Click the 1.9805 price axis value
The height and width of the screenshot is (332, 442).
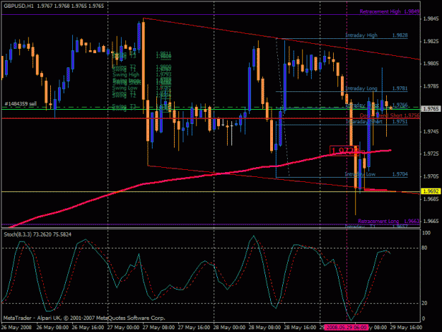[x=431, y=64]
